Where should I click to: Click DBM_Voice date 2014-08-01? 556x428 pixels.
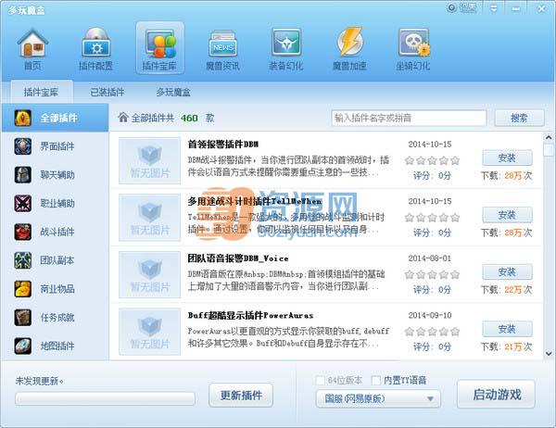(x=430, y=258)
